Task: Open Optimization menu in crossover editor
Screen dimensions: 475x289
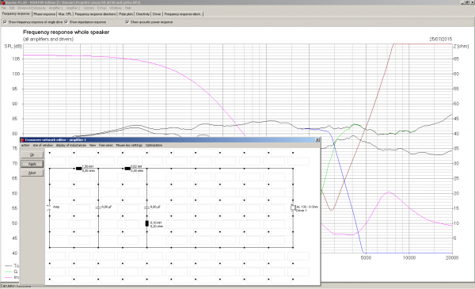Action: point(154,146)
